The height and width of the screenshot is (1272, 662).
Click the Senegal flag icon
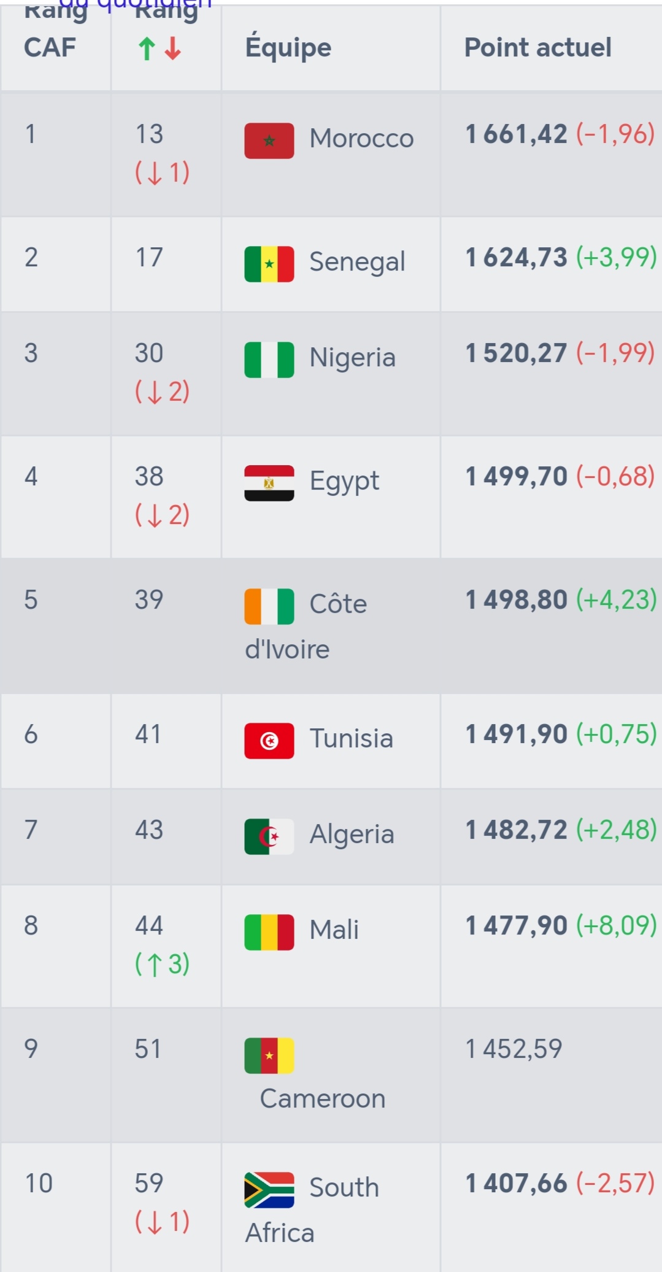[x=269, y=264]
